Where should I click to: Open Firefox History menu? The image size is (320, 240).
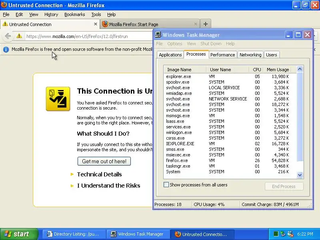[51, 14]
